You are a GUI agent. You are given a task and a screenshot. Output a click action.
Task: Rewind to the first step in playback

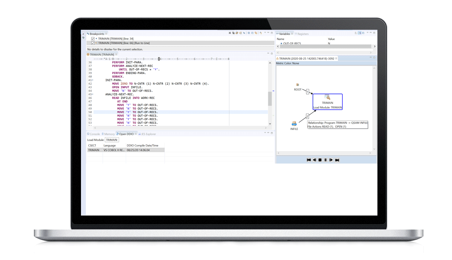click(309, 160)
